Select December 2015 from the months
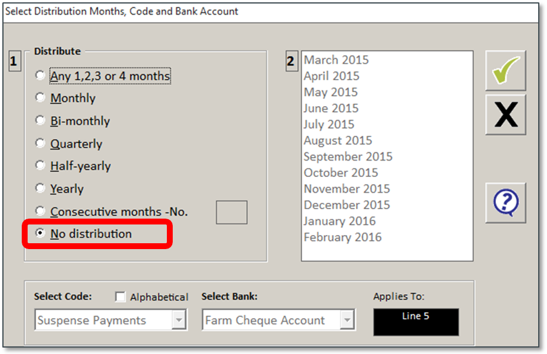The height and width of the screenshot is (354, 547). [347, 205]
